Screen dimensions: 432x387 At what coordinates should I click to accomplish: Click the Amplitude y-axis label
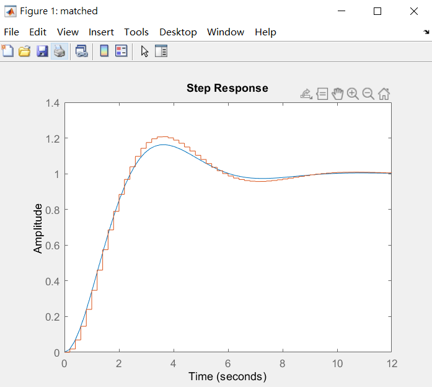click(38, 228)
